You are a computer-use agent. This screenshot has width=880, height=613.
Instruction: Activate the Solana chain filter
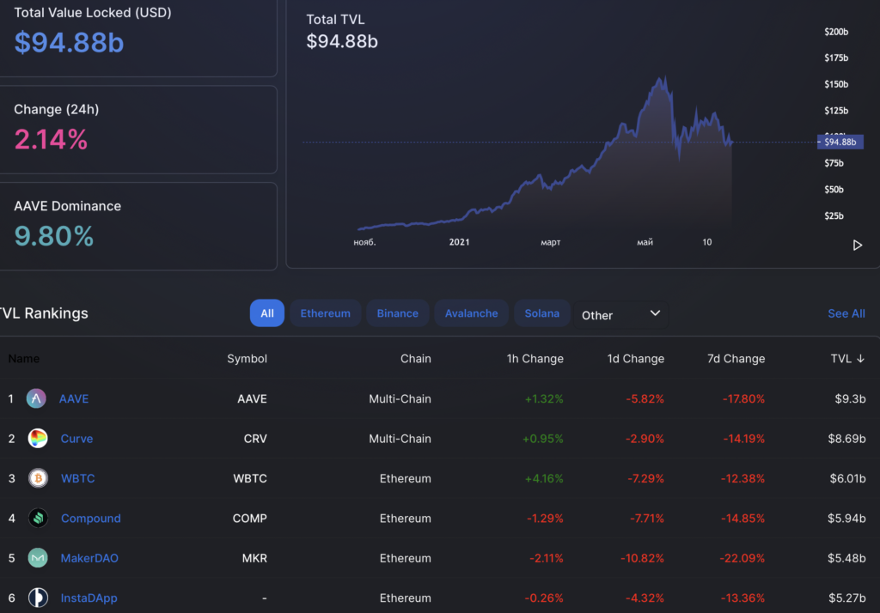coord(541,313)
